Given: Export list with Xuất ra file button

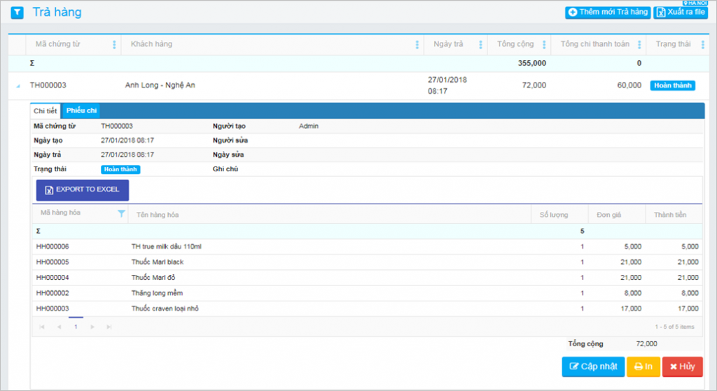Looking at the screenshot, I should pyautogui.click(x=681, y=13).
